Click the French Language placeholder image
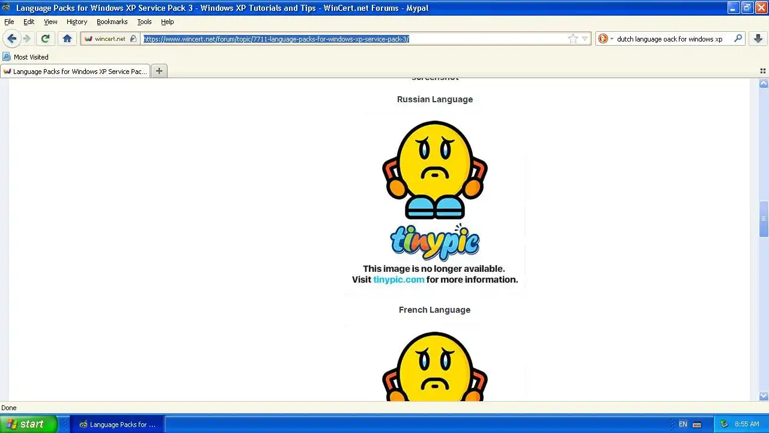Image resolution: width=769 pixels, height=433 pixels. point(434,364)
